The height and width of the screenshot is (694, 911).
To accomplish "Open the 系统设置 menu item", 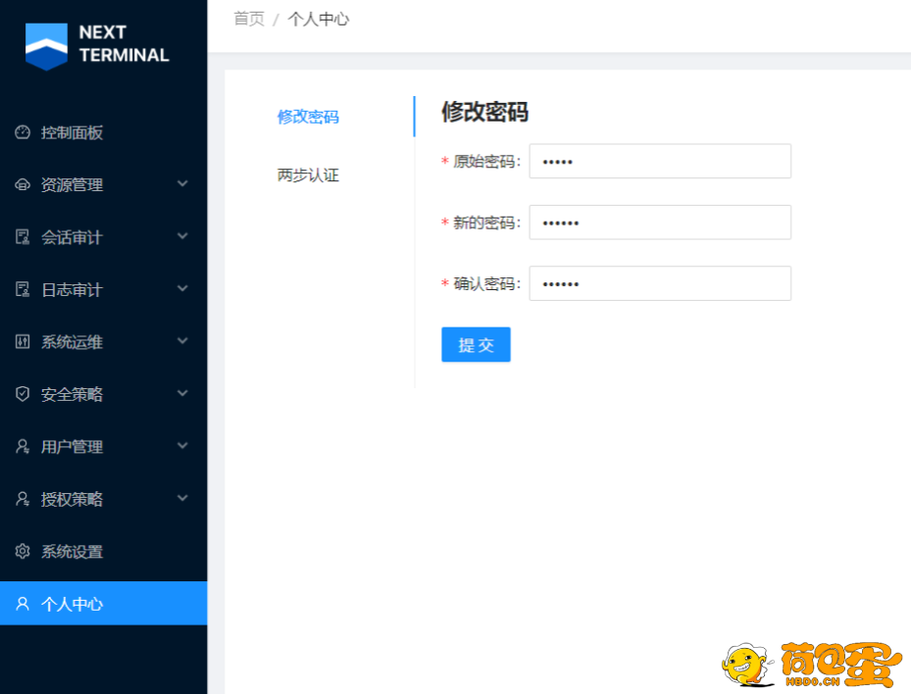I will (103, 551).
